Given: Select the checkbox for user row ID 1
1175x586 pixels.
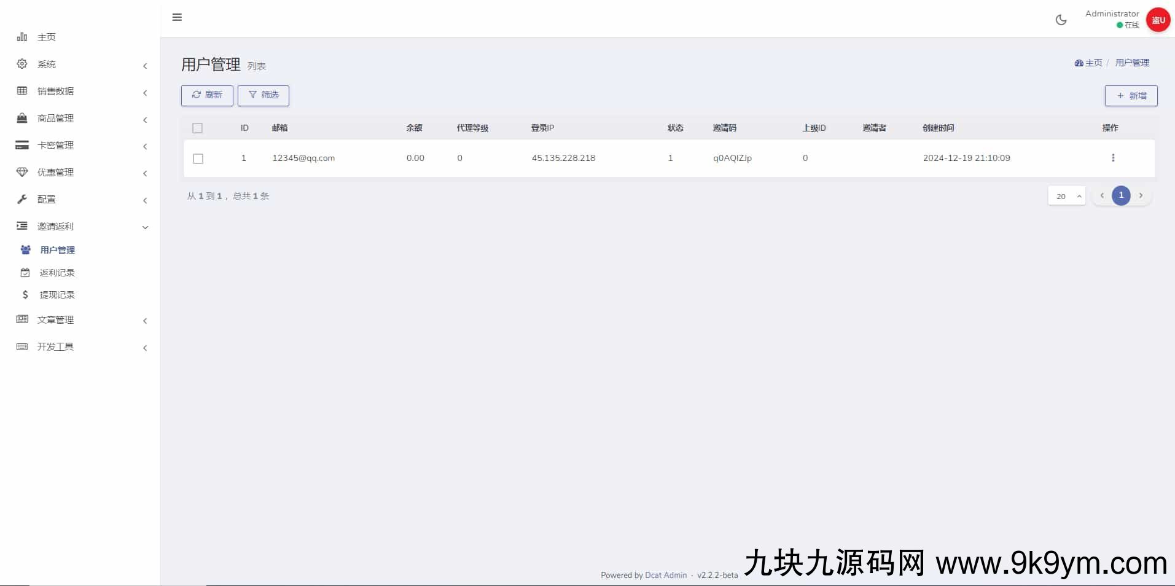Looking at the screenshot, I should point(198,158).
